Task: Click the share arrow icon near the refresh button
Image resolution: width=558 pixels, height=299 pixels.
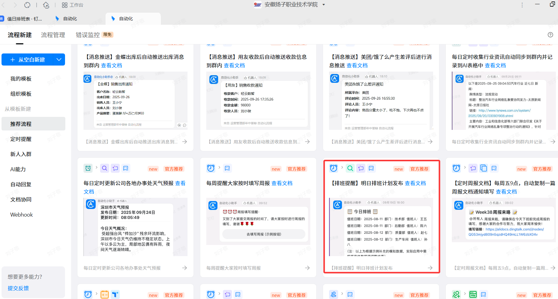Action: coord(46,5)
